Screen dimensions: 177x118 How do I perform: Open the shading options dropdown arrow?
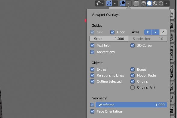[166, 3]
